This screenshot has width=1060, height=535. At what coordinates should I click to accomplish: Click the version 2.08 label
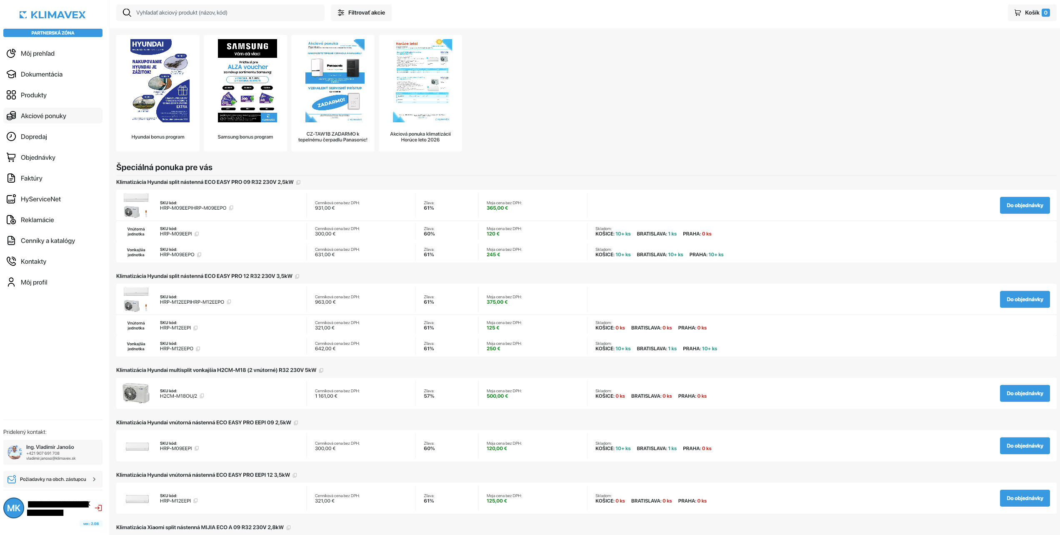click(91, 524)
